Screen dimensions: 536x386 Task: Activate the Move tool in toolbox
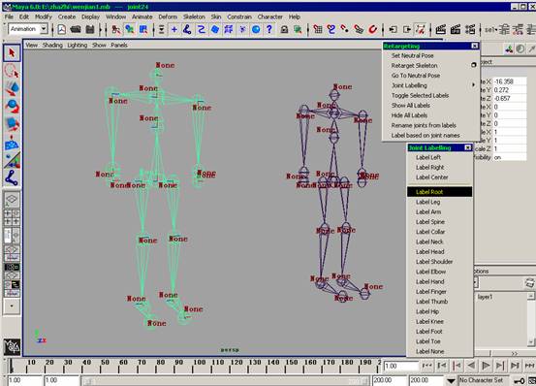(12, 88)
